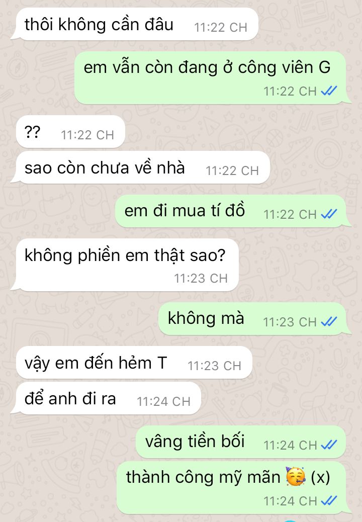Click the 11:22 CH timestamp beside "??"
The width and height of the screenshot is (362, 522).
pos(87,135)
